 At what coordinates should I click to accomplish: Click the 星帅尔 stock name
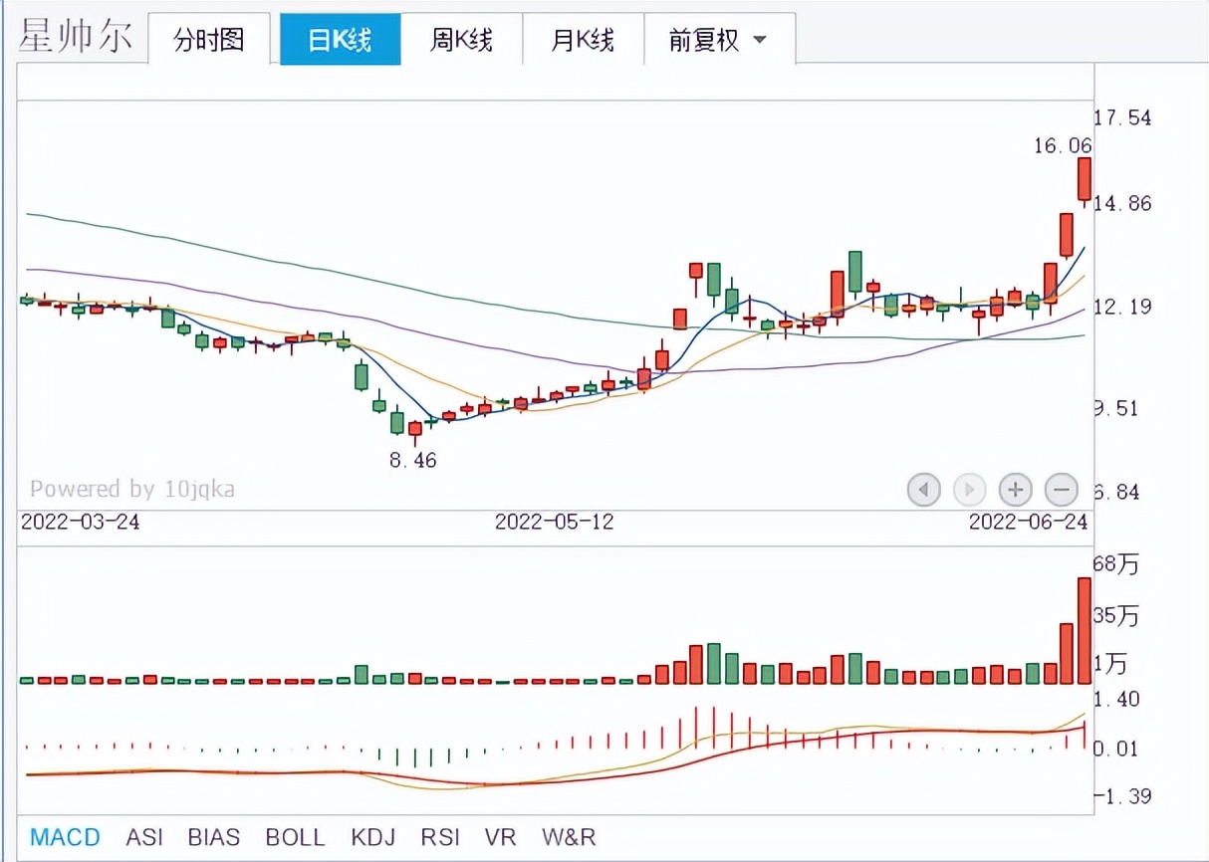click(75, 36)
